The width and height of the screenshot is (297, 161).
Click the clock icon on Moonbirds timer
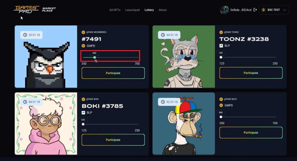click(x=25, y=35)
